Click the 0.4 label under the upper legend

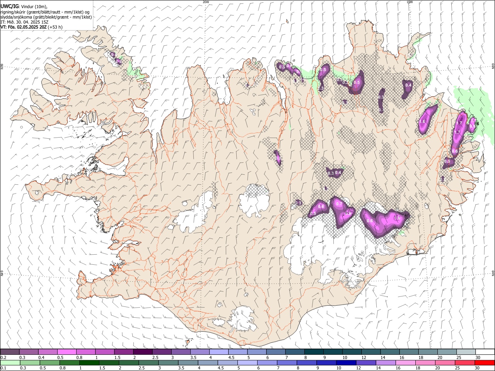pos(41,357)
